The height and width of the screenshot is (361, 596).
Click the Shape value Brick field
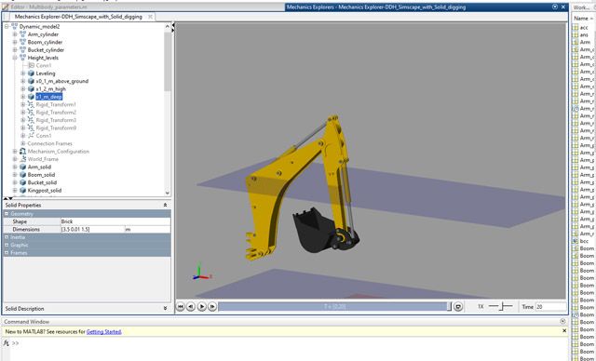point(115,221)
